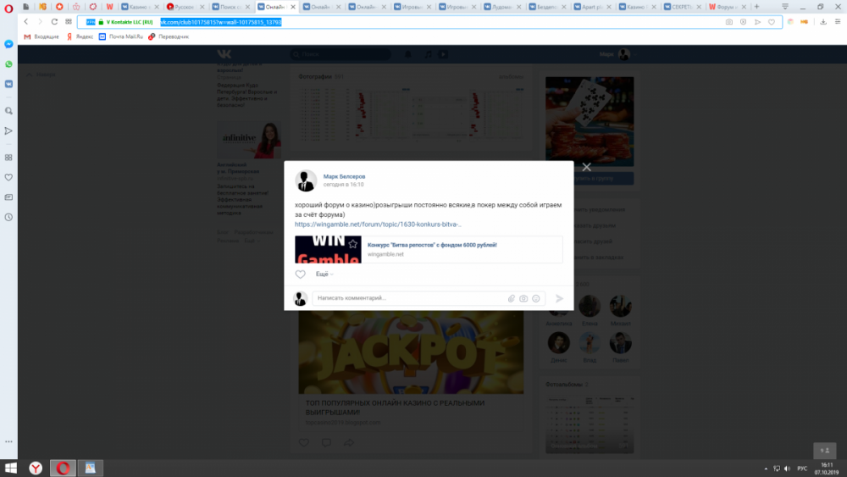Open "Конкурс Битва репостов" link title

(x=432, y=245)
